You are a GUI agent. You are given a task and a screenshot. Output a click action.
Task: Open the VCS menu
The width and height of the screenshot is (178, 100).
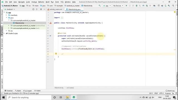click(62, 2)
